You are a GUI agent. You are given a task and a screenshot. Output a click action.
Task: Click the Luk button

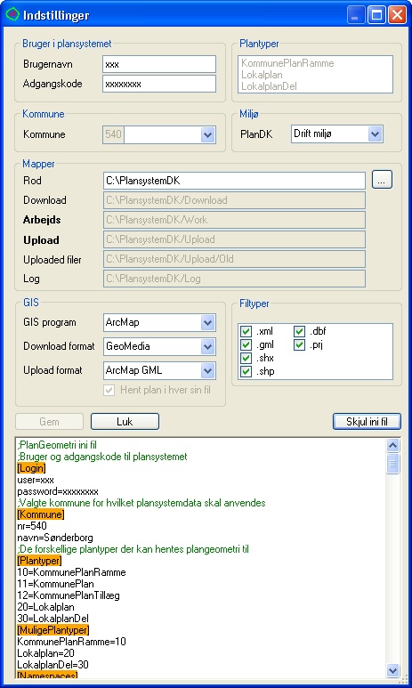pos(125,422)
